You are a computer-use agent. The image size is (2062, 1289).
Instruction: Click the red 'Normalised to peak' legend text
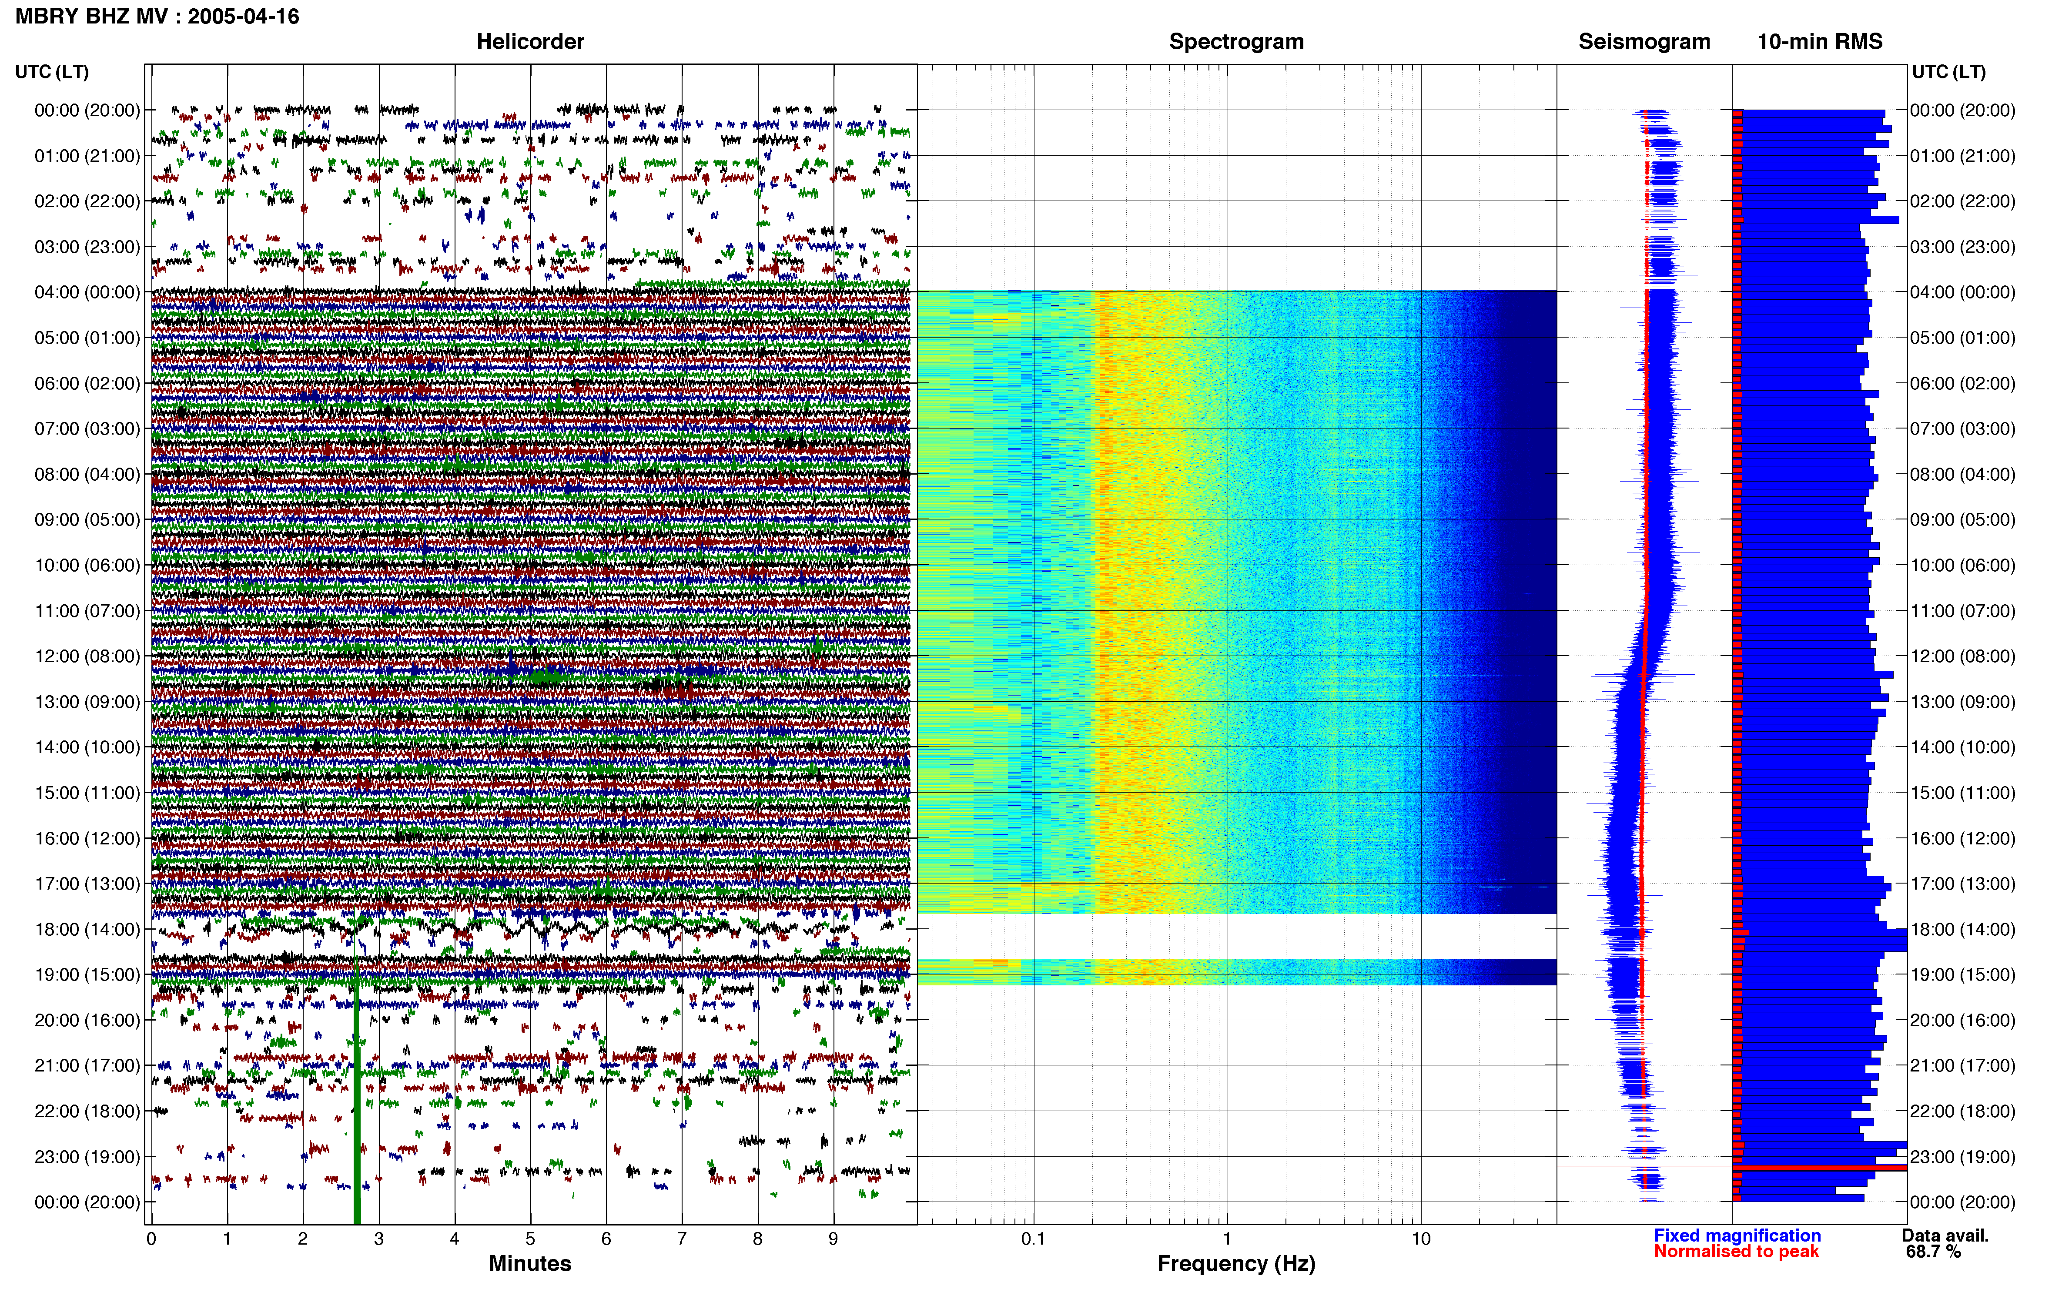click(x=1736, y=1252)
